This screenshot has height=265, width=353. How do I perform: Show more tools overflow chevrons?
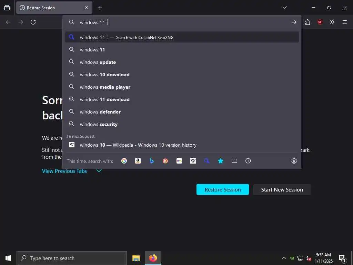pyautogui.click(x=332, y=22)
